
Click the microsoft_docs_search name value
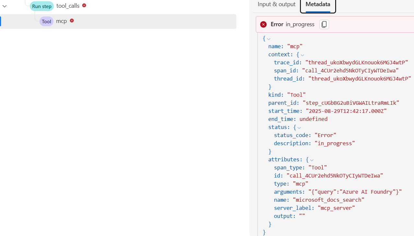click(328, 200)
